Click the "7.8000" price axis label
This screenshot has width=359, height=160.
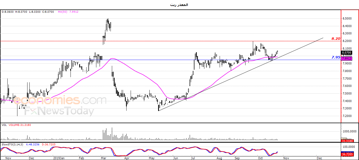click(x=347, y=71)
